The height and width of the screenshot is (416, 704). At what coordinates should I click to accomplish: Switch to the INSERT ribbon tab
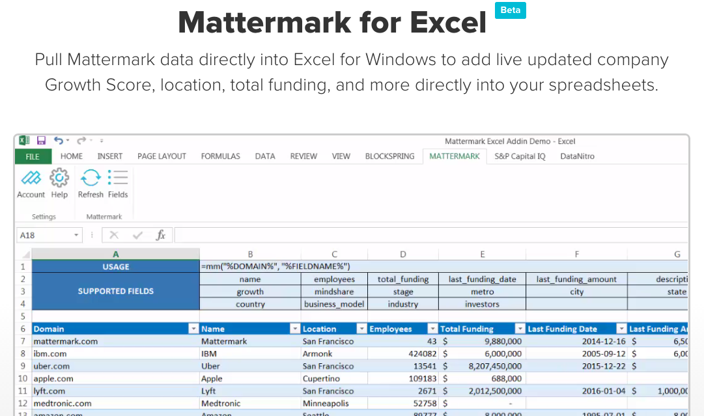[x=110, y=156]
